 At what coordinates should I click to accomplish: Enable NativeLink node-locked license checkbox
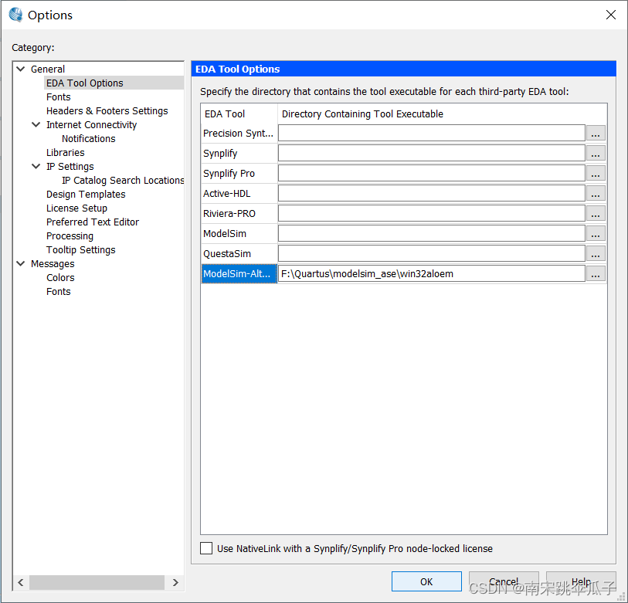(x=206, y=548)
